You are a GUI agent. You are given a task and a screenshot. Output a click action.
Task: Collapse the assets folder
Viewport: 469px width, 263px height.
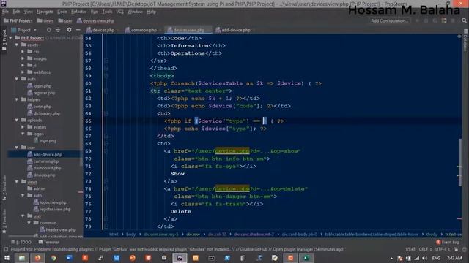[x=17, y=45]
